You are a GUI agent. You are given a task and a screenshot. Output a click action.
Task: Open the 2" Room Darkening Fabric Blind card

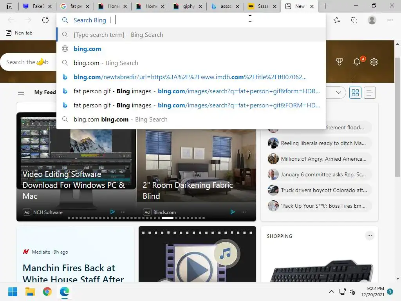(x=196, y=174)
